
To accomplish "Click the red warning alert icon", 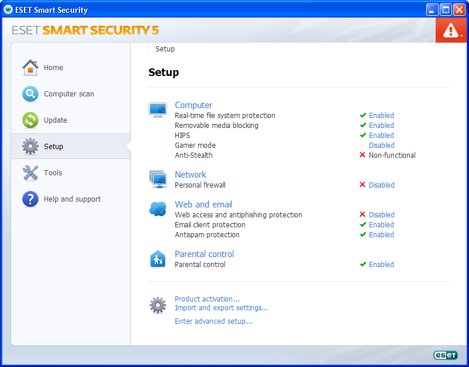I will pos(450,30).
